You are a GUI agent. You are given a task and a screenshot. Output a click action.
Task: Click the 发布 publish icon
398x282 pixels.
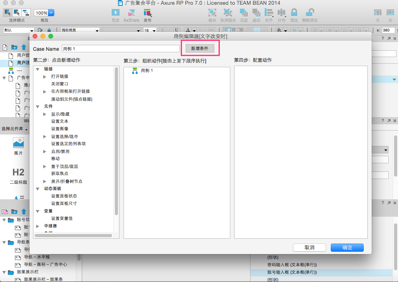[147, 13]
